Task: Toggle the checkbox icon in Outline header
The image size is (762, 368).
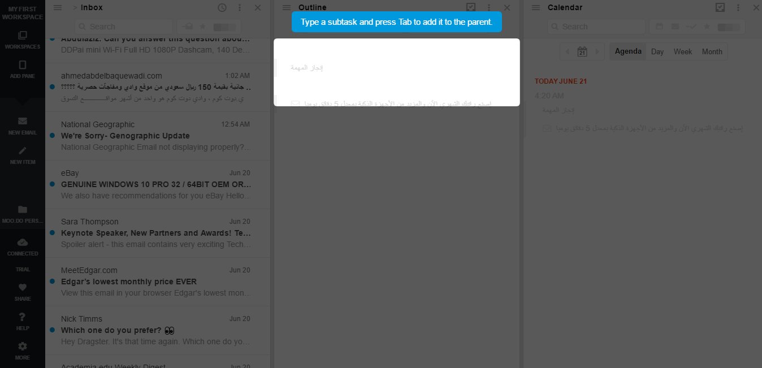Action: [x=471, y=7]
